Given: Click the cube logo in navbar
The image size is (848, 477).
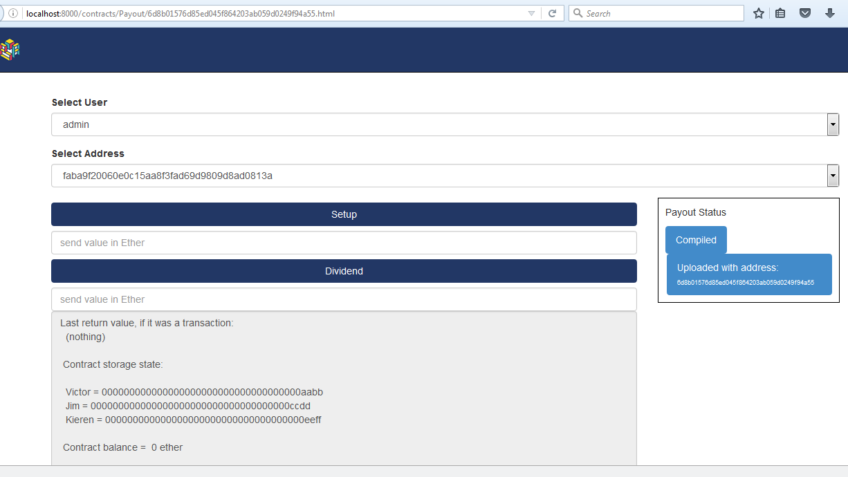Looking at the screenshot, I should [10, 49].
